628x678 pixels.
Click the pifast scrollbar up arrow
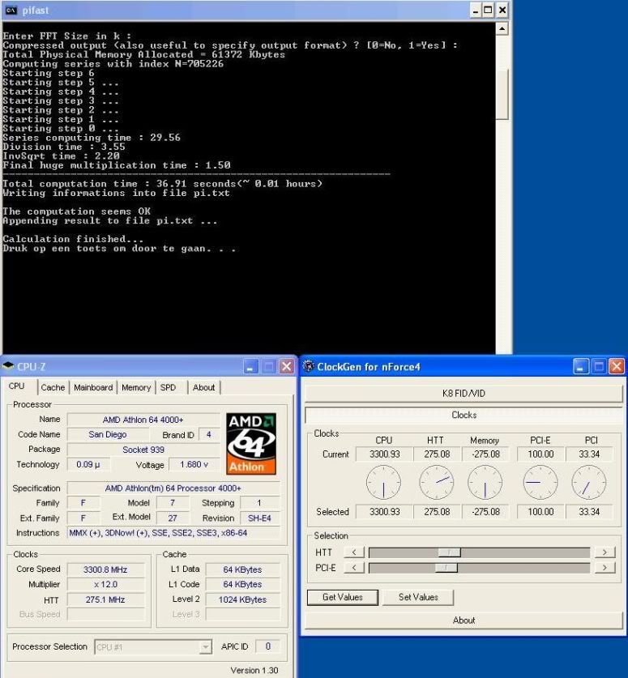[x=502, y=29]
